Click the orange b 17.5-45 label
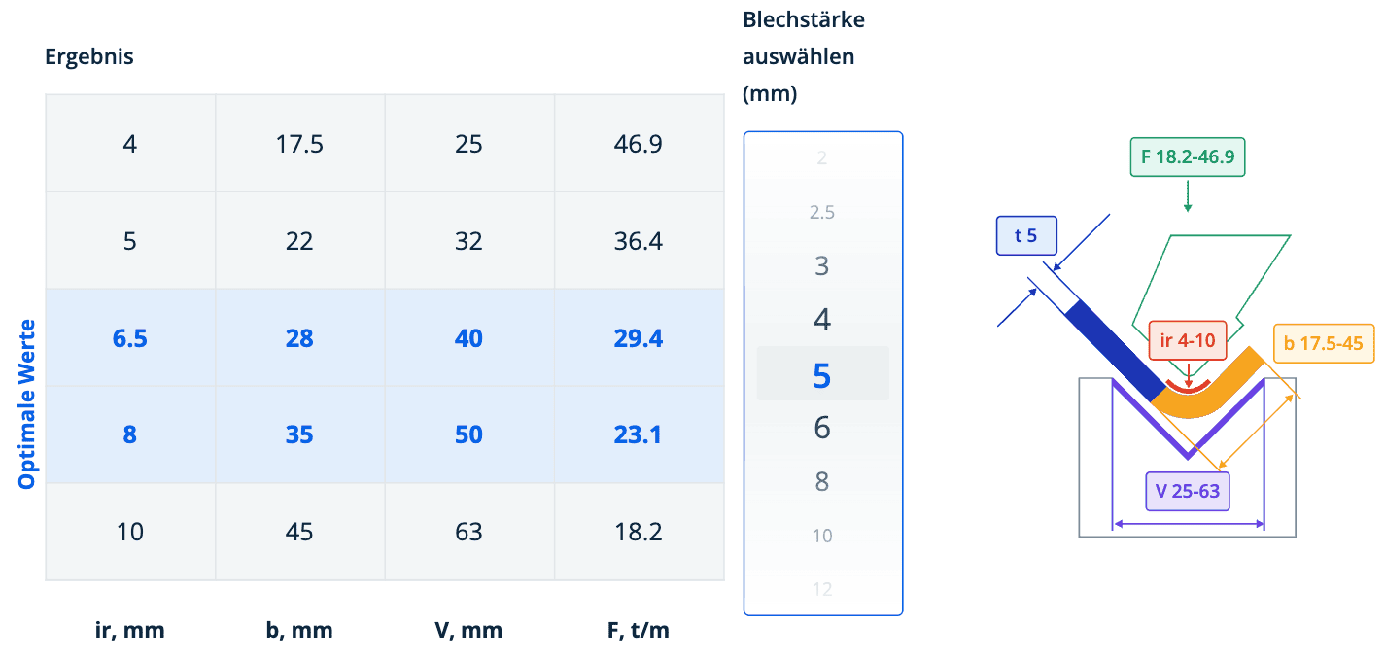The width and height of the screenshot is (1385, 660). coord(1323,343)
